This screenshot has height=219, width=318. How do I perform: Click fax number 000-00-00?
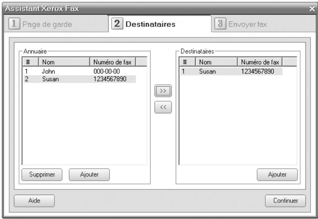107,71
